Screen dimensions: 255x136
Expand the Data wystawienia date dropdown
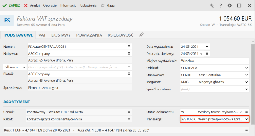(x=207, y=47)
